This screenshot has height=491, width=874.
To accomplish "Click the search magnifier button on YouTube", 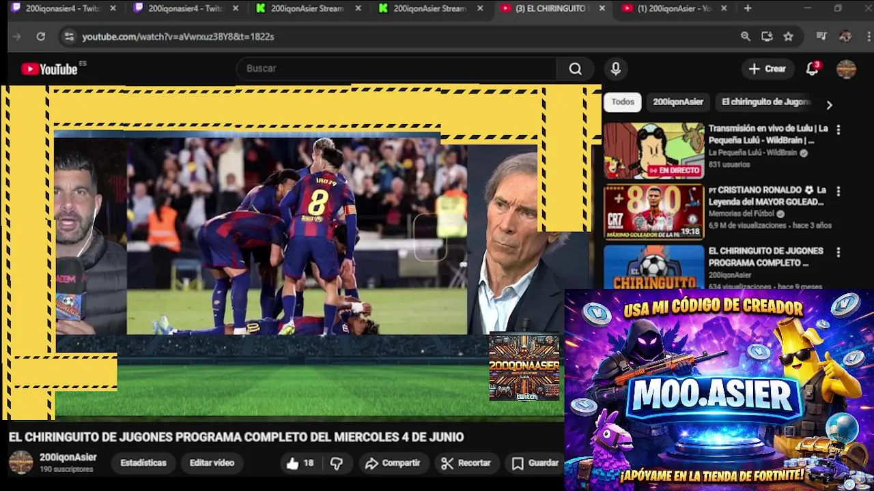I will [576, 69].
